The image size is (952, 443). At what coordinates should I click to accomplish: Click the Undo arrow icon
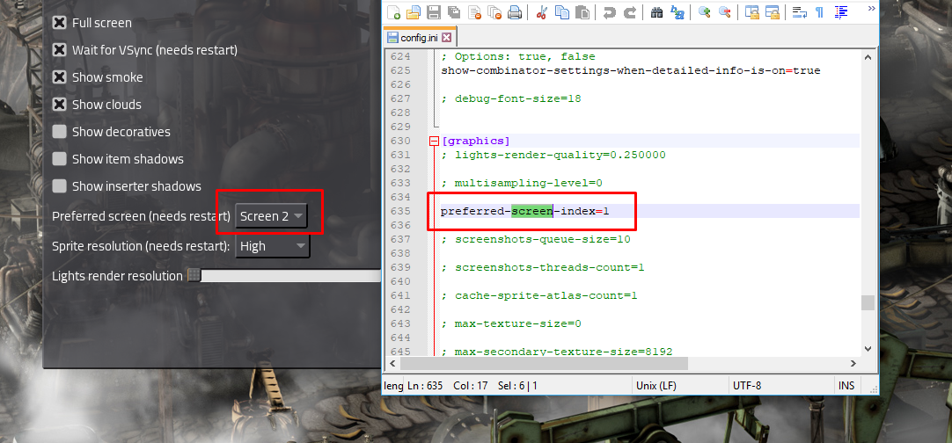click(x=610, y=12)
